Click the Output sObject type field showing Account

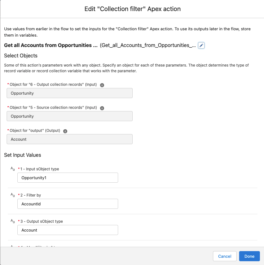(x=67, y=230)
